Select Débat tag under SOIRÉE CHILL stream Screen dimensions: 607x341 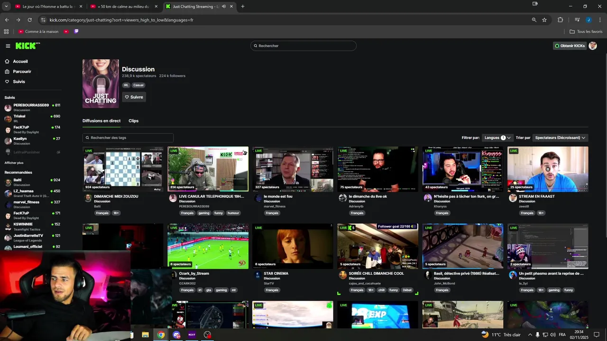[x=407, y=290]
